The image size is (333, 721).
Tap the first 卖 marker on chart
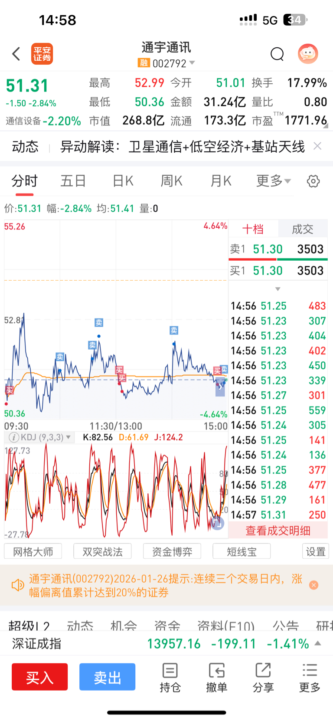pos(60,357)
